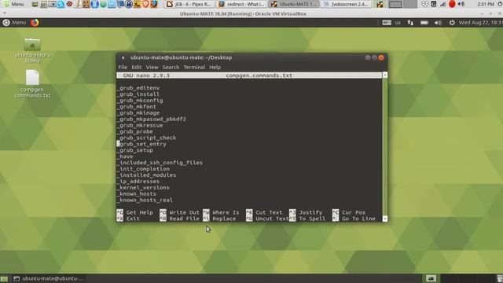
Task: Open the terminal View menu
Action: pos(152,67)
